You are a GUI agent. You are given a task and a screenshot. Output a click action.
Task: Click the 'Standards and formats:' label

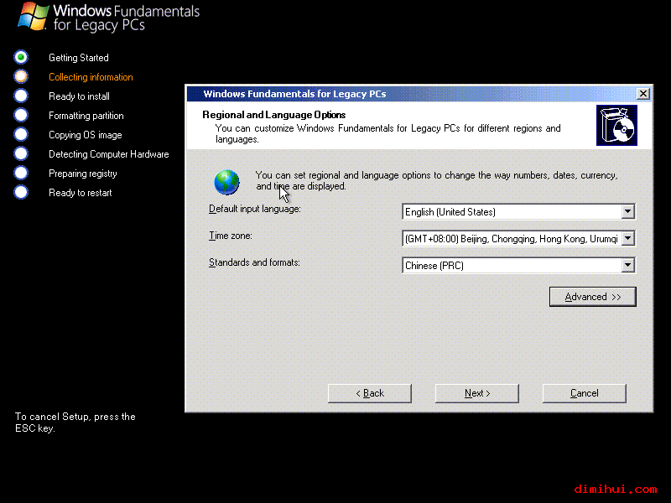[254, 262]
